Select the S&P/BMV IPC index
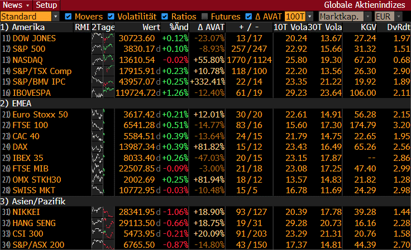Image resolution: width=411 pixels, height=250 pixels. tap(39, 81)
